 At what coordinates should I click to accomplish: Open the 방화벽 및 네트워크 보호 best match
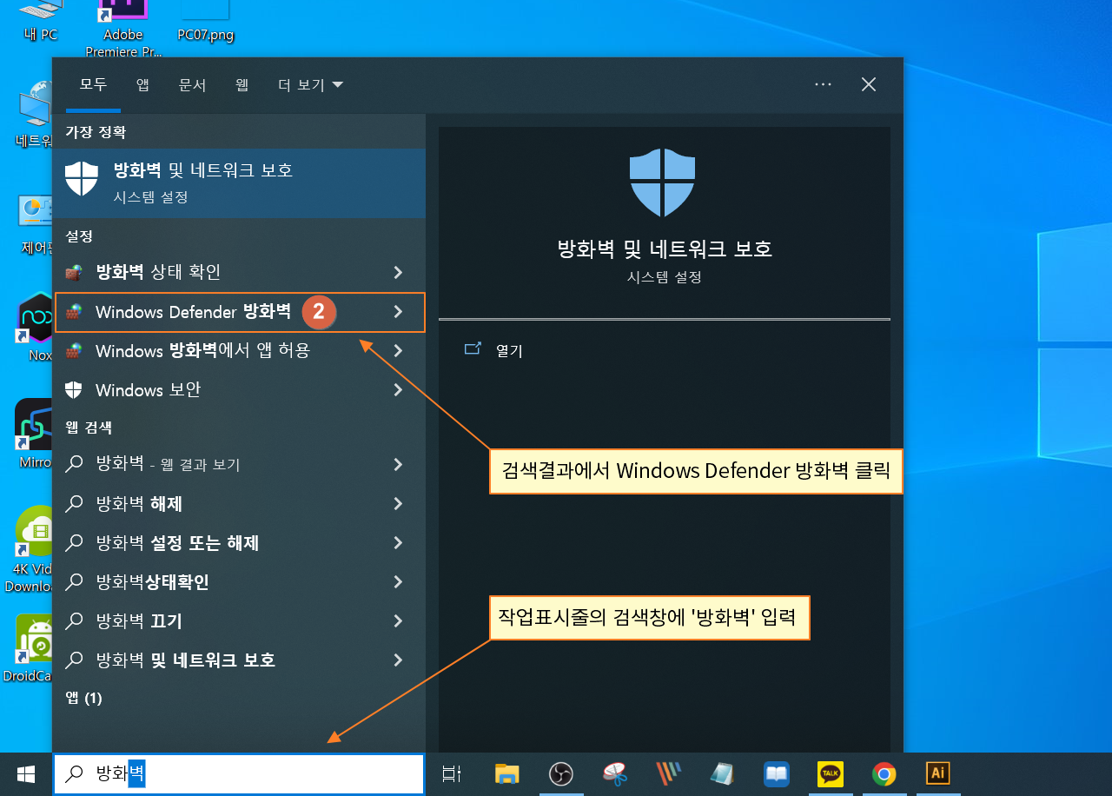(239, 182)
